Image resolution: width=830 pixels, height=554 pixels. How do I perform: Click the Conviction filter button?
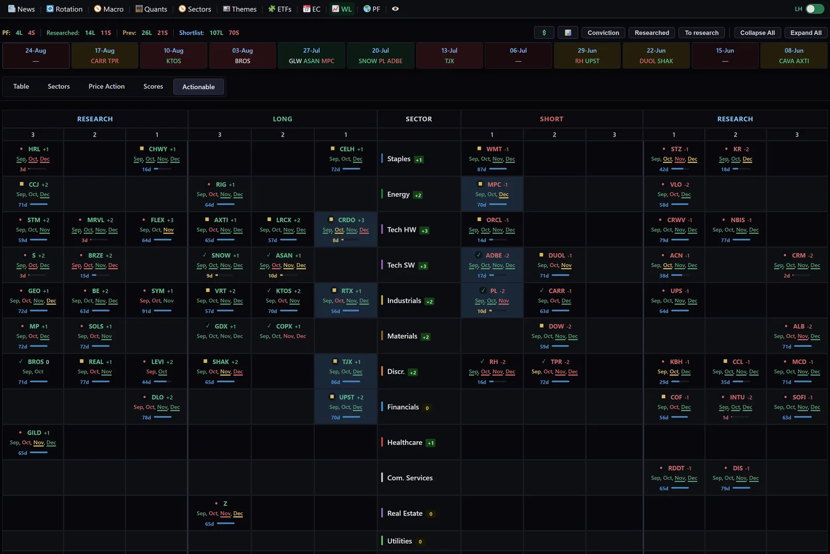pyautogui.click(x=603, y=33)
